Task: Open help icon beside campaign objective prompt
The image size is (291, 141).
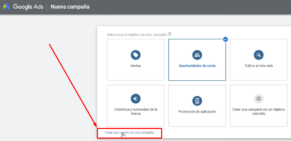Action: click(x=170, y=34)
